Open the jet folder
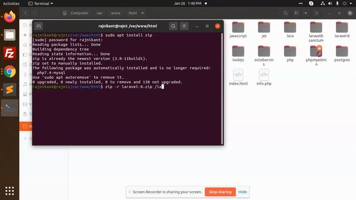Image resolution: width=356 pixels, height=200 pixels. tap(264, 30)
